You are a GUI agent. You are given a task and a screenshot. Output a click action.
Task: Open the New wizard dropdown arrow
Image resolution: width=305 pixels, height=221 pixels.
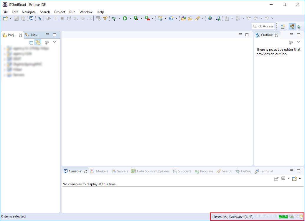click(x=11, y=18)
